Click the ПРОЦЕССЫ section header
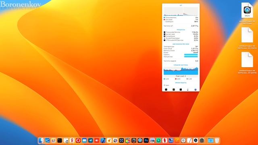This screenshot has height=145, width=258. click(181, 30)
